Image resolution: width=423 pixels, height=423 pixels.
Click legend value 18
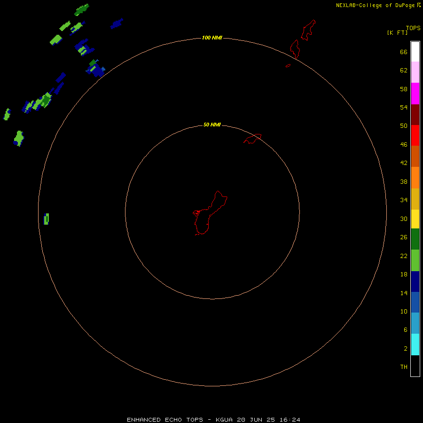pyautogui.click(x=404, y=274)
